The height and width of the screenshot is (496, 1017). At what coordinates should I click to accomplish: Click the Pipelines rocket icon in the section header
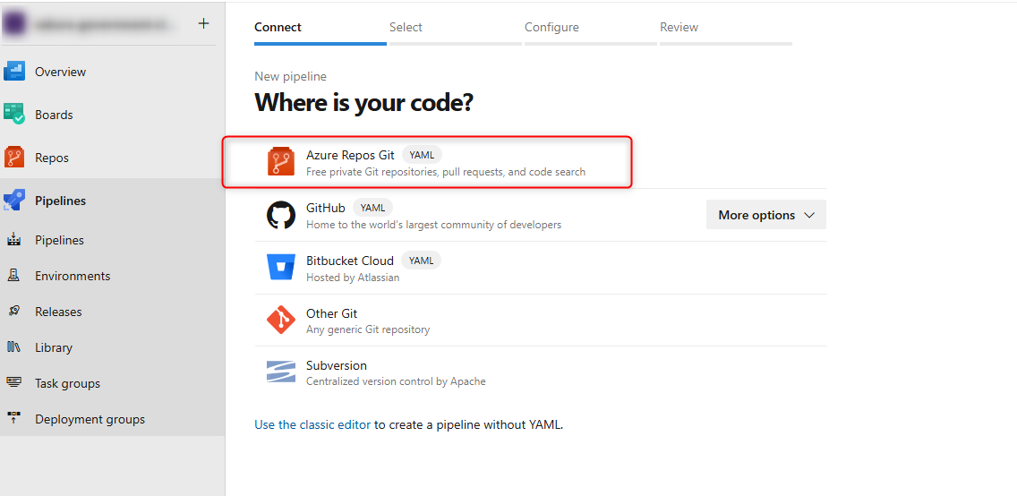tap(13, 201)
